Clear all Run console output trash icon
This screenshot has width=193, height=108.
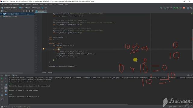pos(6,94)
